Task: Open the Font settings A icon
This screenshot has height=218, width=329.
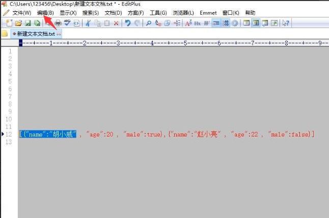Action: pos(188,23)
